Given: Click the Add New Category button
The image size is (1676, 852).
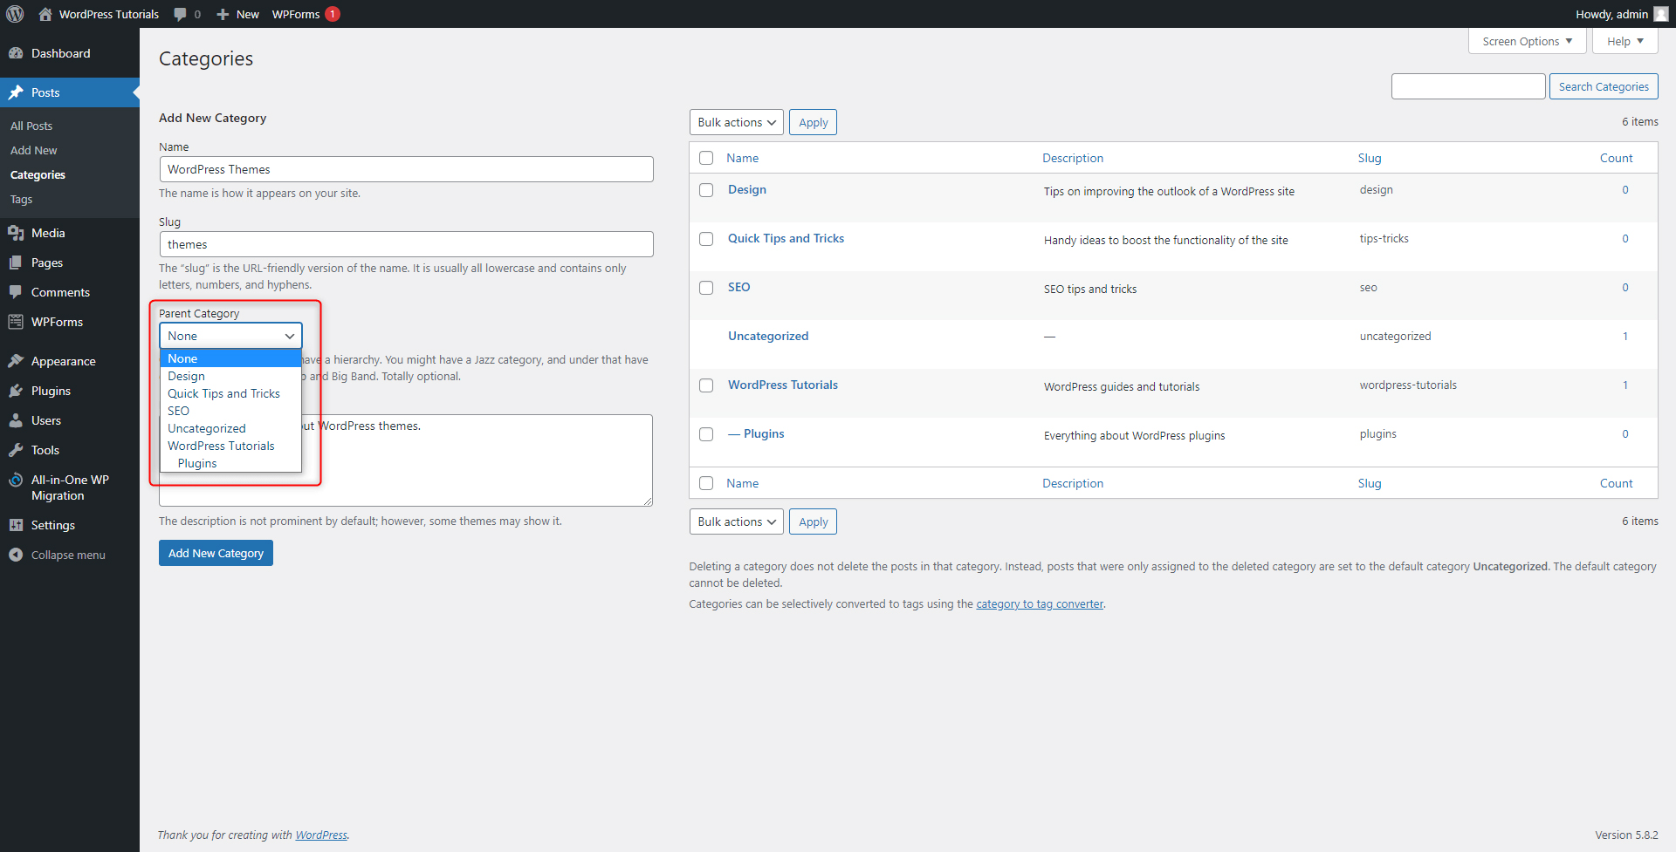Looking at the screenshot, I should point(216,553).
